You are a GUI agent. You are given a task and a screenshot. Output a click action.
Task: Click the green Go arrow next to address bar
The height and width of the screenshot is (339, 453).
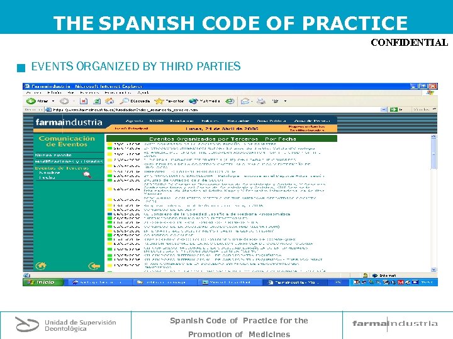click(393, 109)
